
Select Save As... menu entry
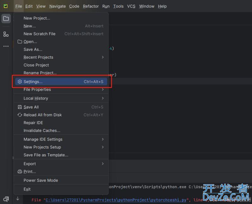click(61, 50)
